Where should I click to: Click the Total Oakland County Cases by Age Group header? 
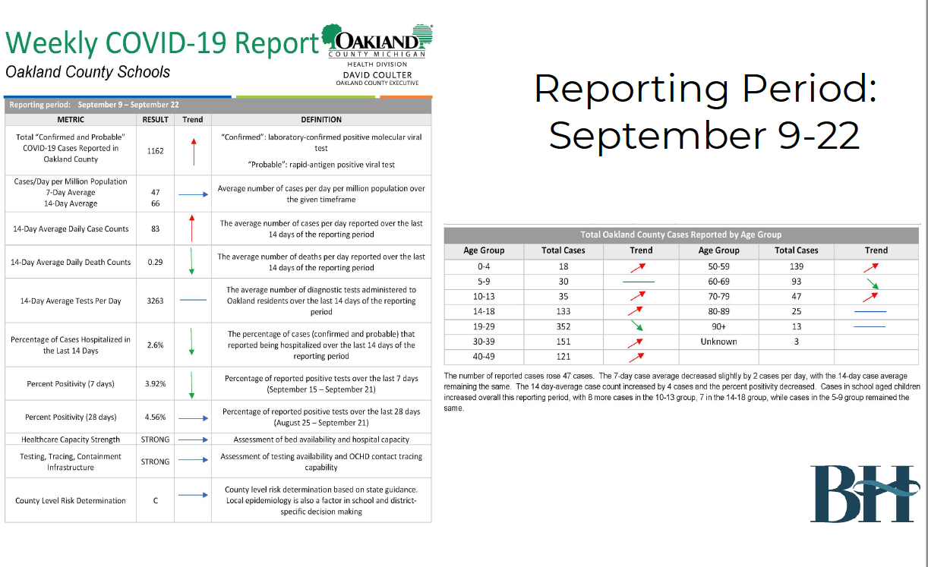pos(680,235)
